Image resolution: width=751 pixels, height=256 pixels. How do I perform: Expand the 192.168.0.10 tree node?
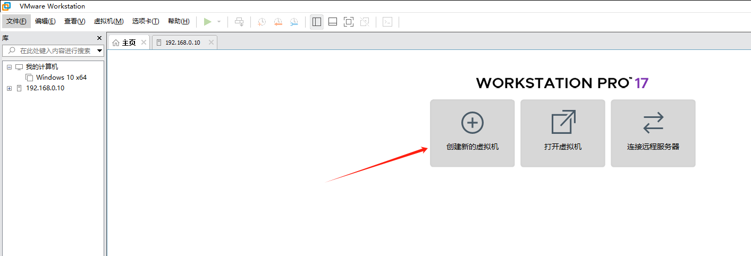(x=9, y=88)
